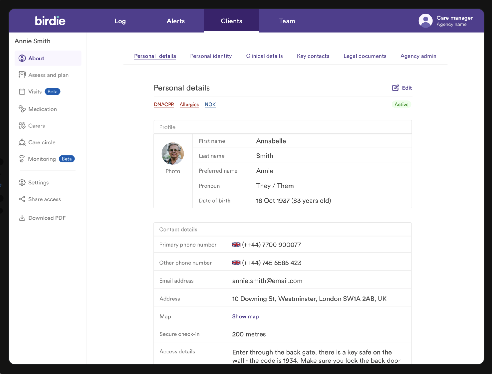Click the Care manager account name
This screenshot has width=492, height=374.
(x=455, y=18)
